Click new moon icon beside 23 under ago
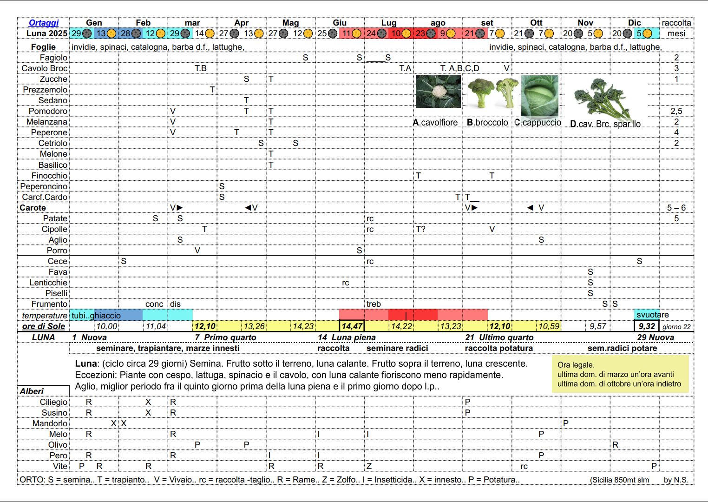Image resolution: width=708 pixels, height=502 pixels. (x=431, y=33)
